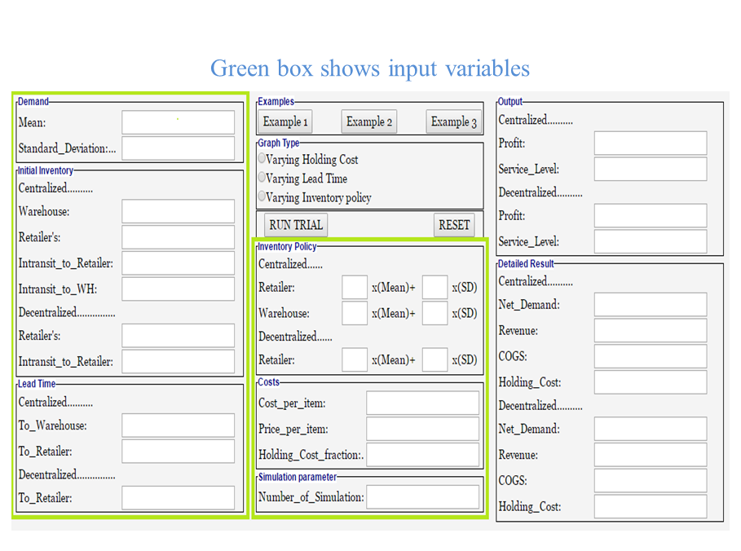Viewport: 741px width, 551px height.
Task: Click centralized Retailer x(SD) multiplier field
Action: [x=435, y=287]
